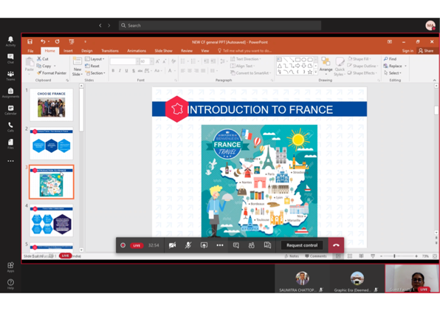This screenshot has height=311, width=440.
Task: Click the recording indicator in meeting bar
Action: point(123,245)
